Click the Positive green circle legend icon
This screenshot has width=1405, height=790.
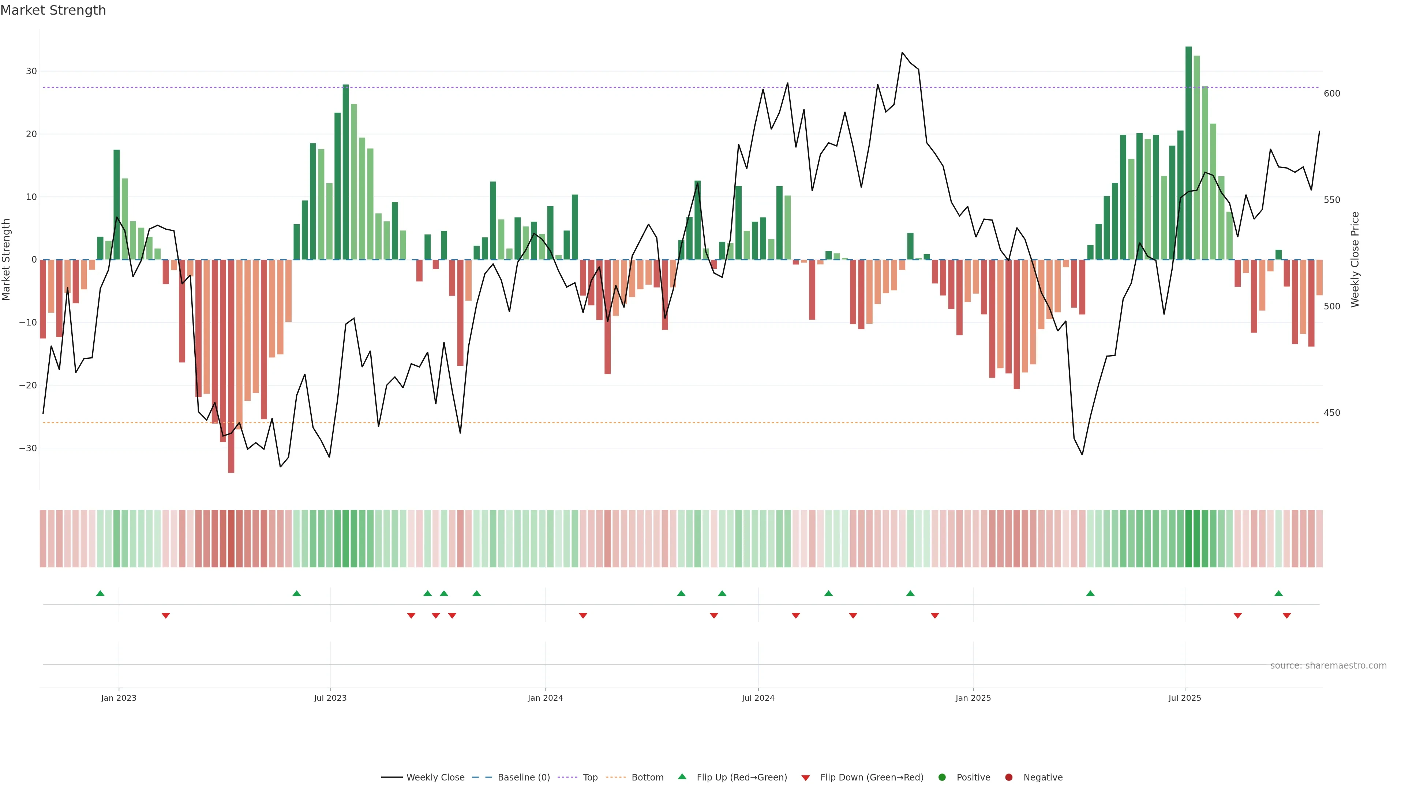tap(942, 778)
